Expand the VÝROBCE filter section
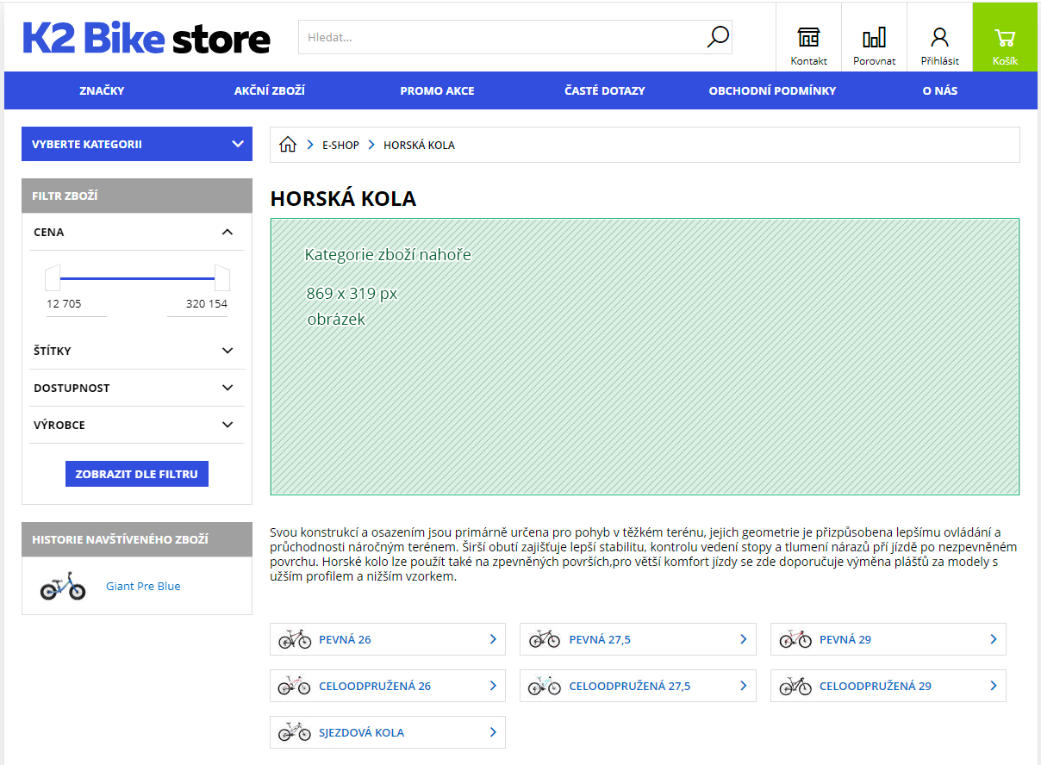This screenshot has height=765, width=1041. (x=228, y=425)
